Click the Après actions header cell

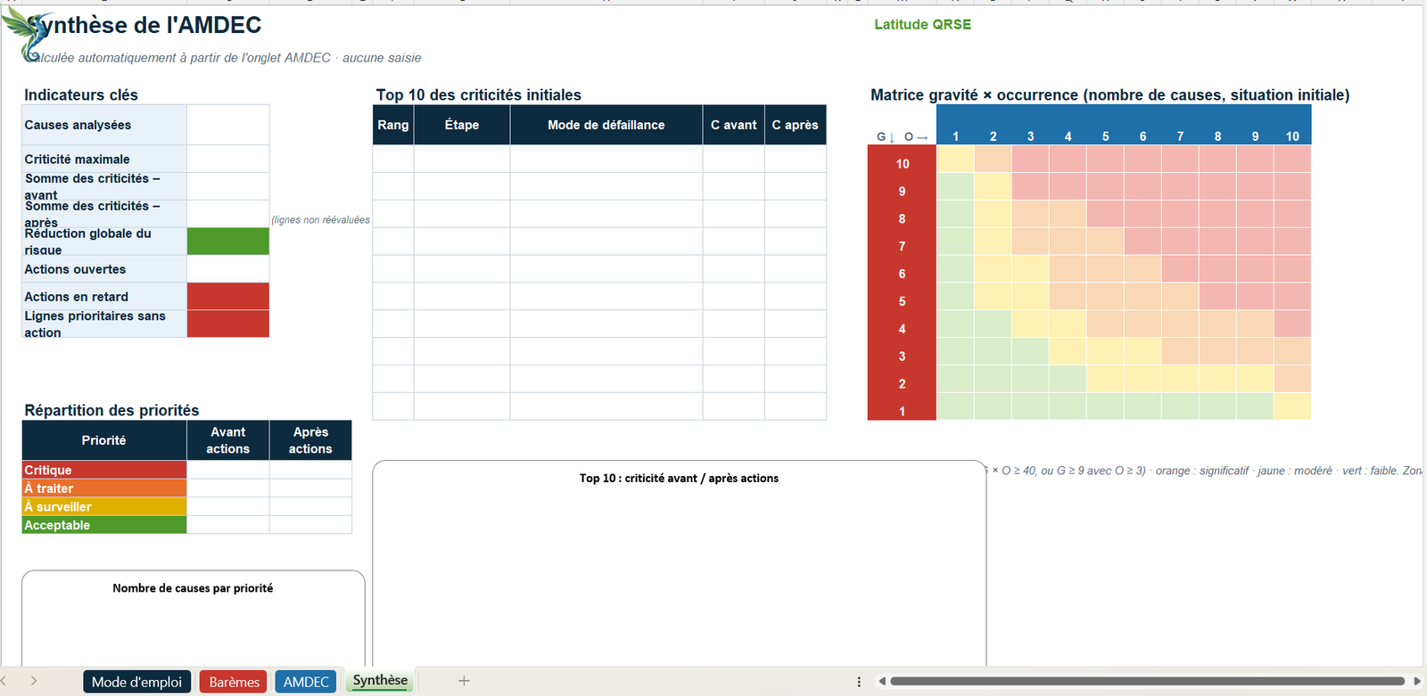[x=310, y=440]
